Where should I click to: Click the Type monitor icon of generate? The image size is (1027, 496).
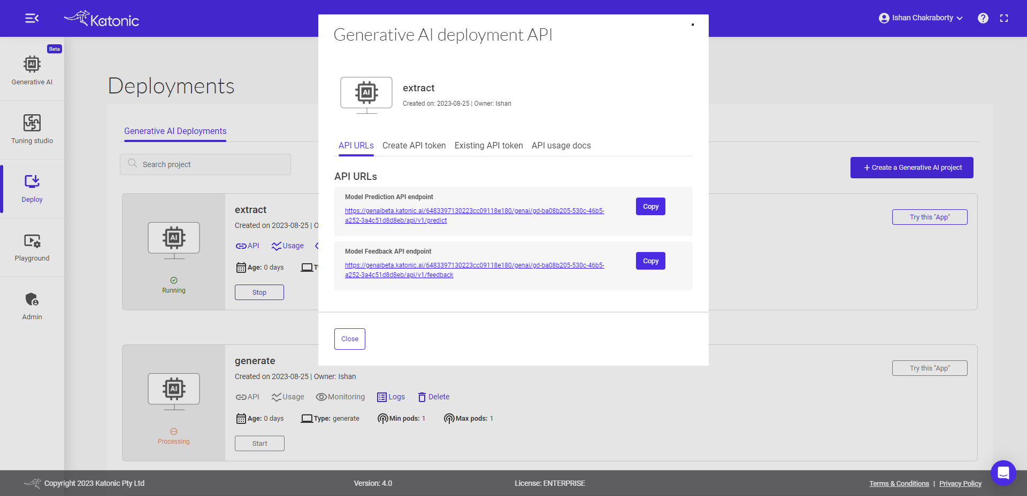306,419
